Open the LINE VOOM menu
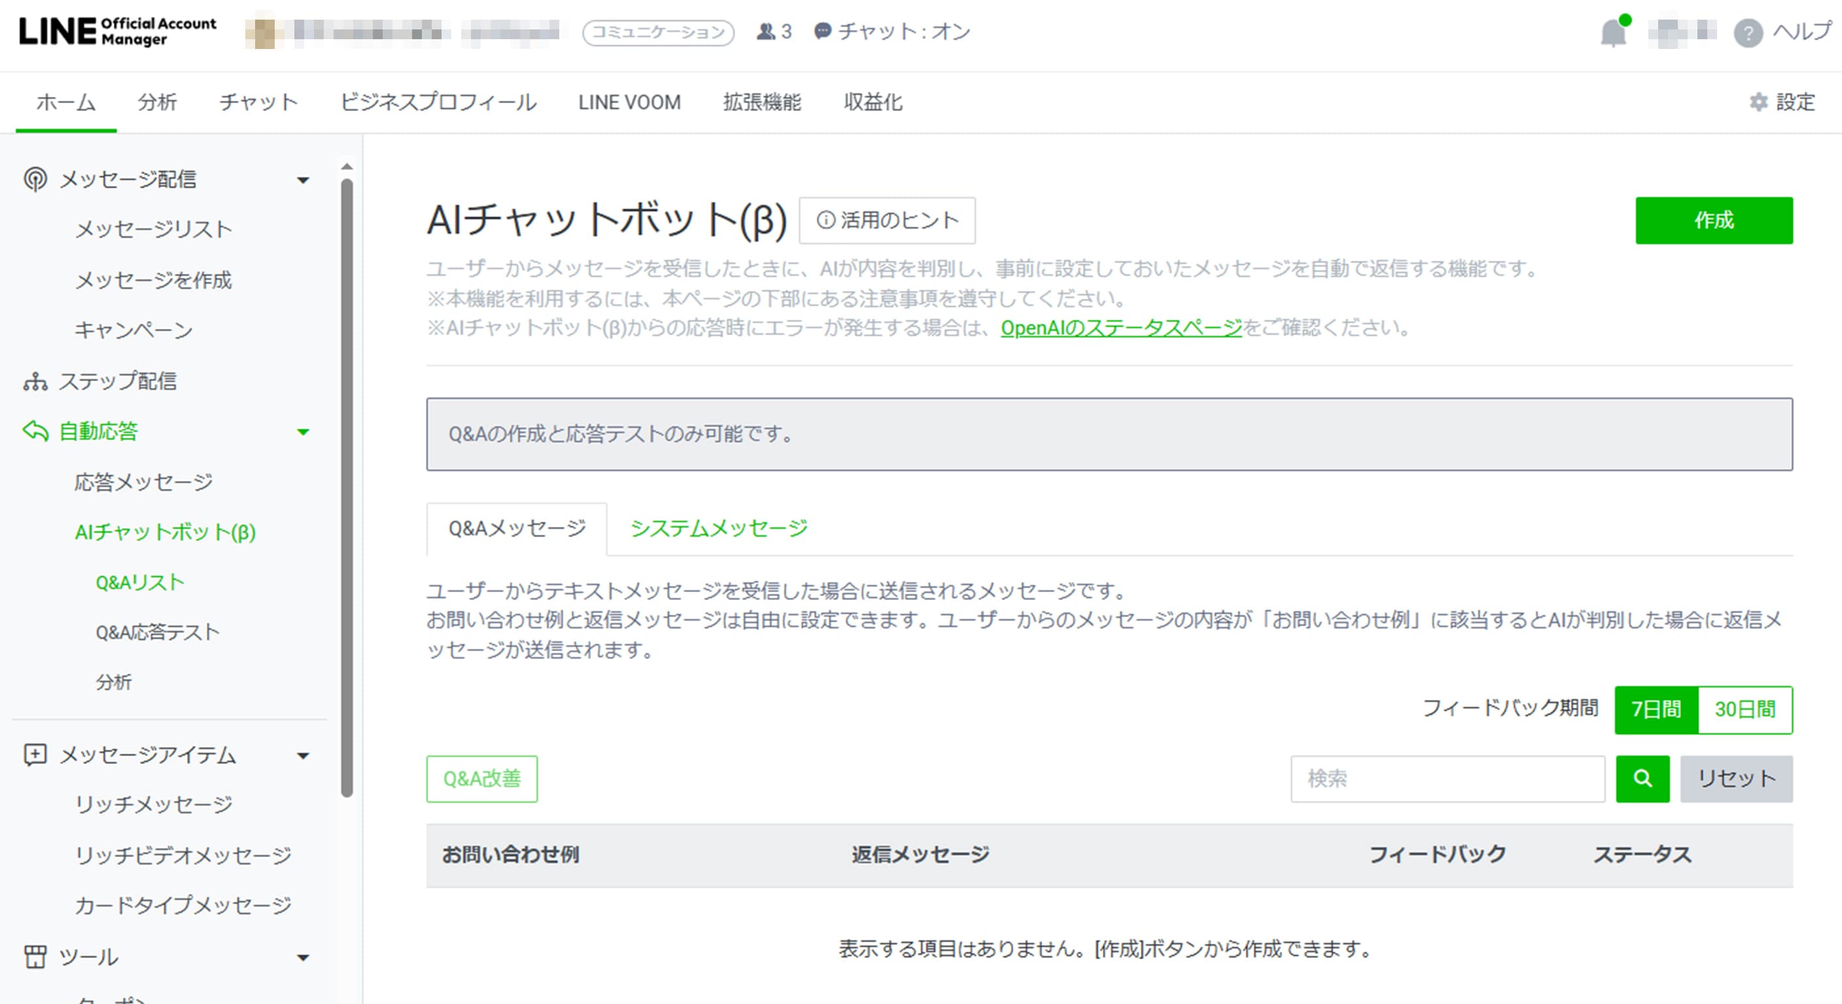Viewport: 1842px width, 1004px height. tap(629, 102)
